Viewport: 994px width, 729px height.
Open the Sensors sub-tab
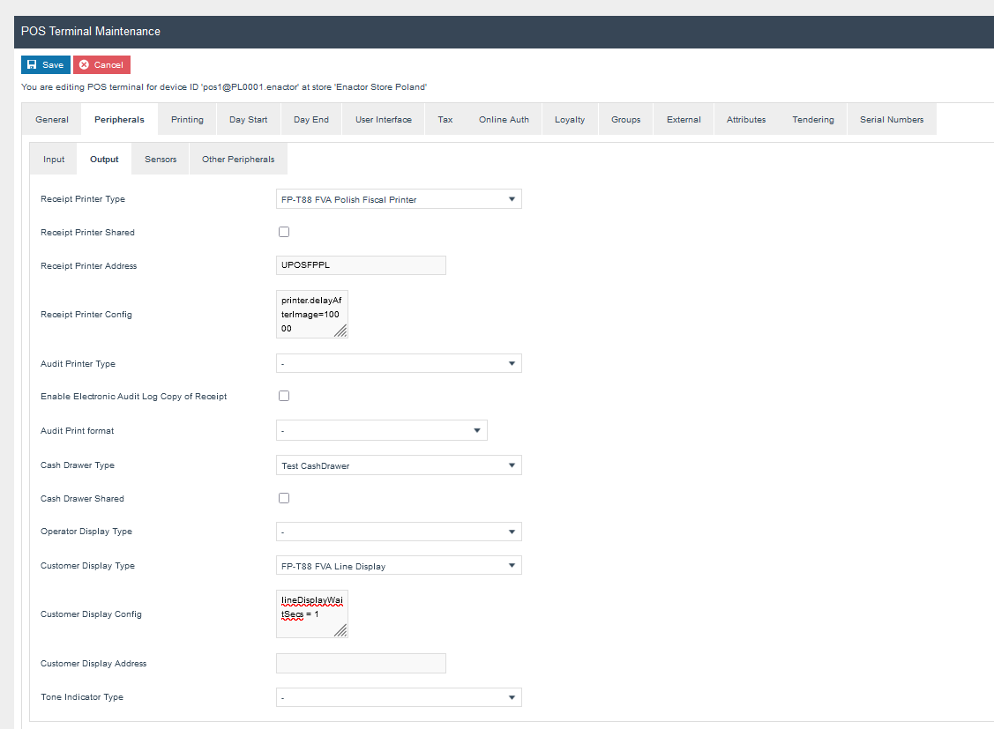pos(161,160)
